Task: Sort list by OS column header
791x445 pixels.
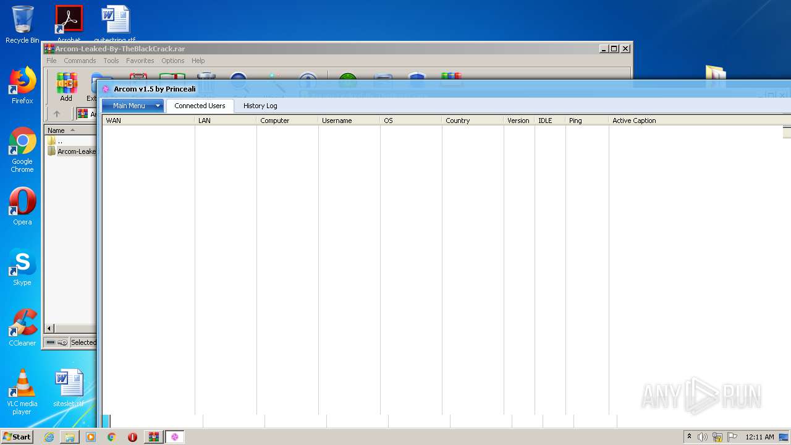Action: tap(411, 121)
